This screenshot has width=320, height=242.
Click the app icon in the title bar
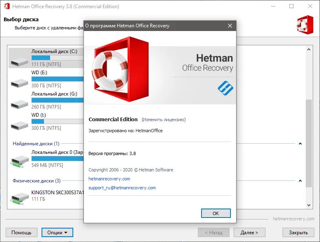(x=7, y=7)
